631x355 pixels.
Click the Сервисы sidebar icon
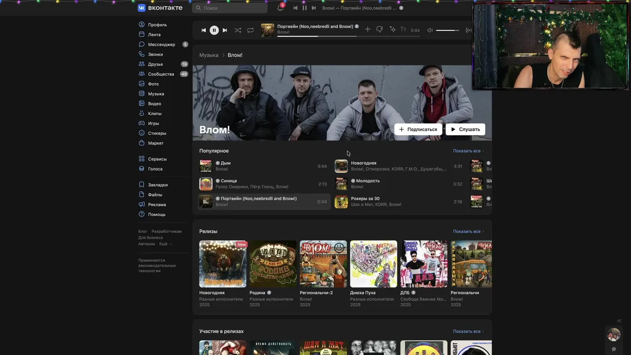142,159
